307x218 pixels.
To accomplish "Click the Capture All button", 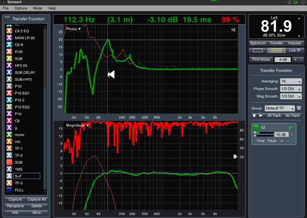I will (37, 200).
